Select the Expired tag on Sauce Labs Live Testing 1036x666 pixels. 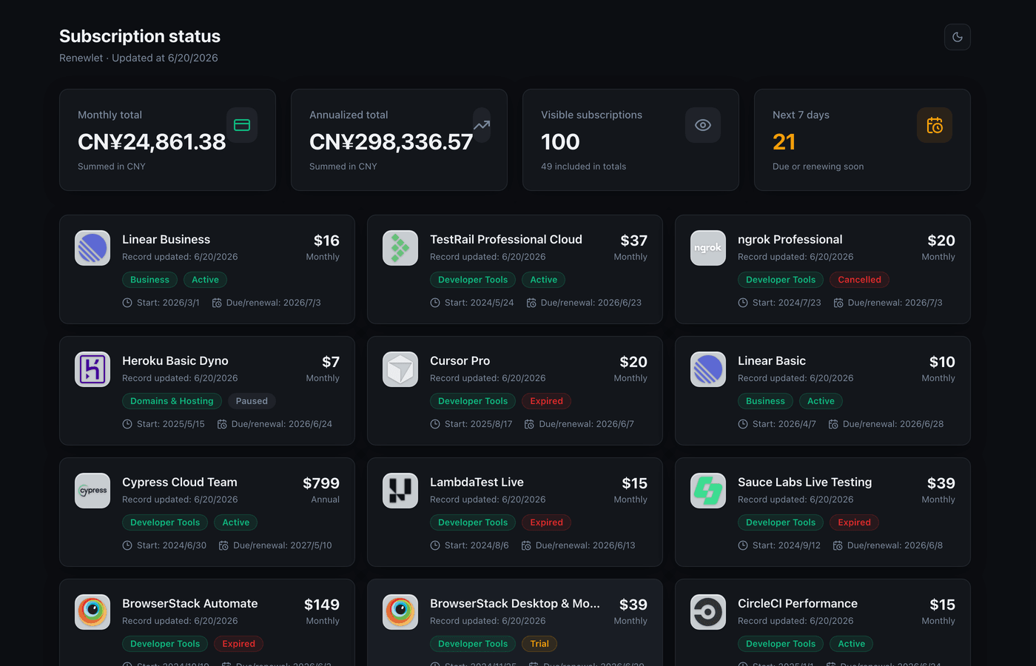coord(855,522)
